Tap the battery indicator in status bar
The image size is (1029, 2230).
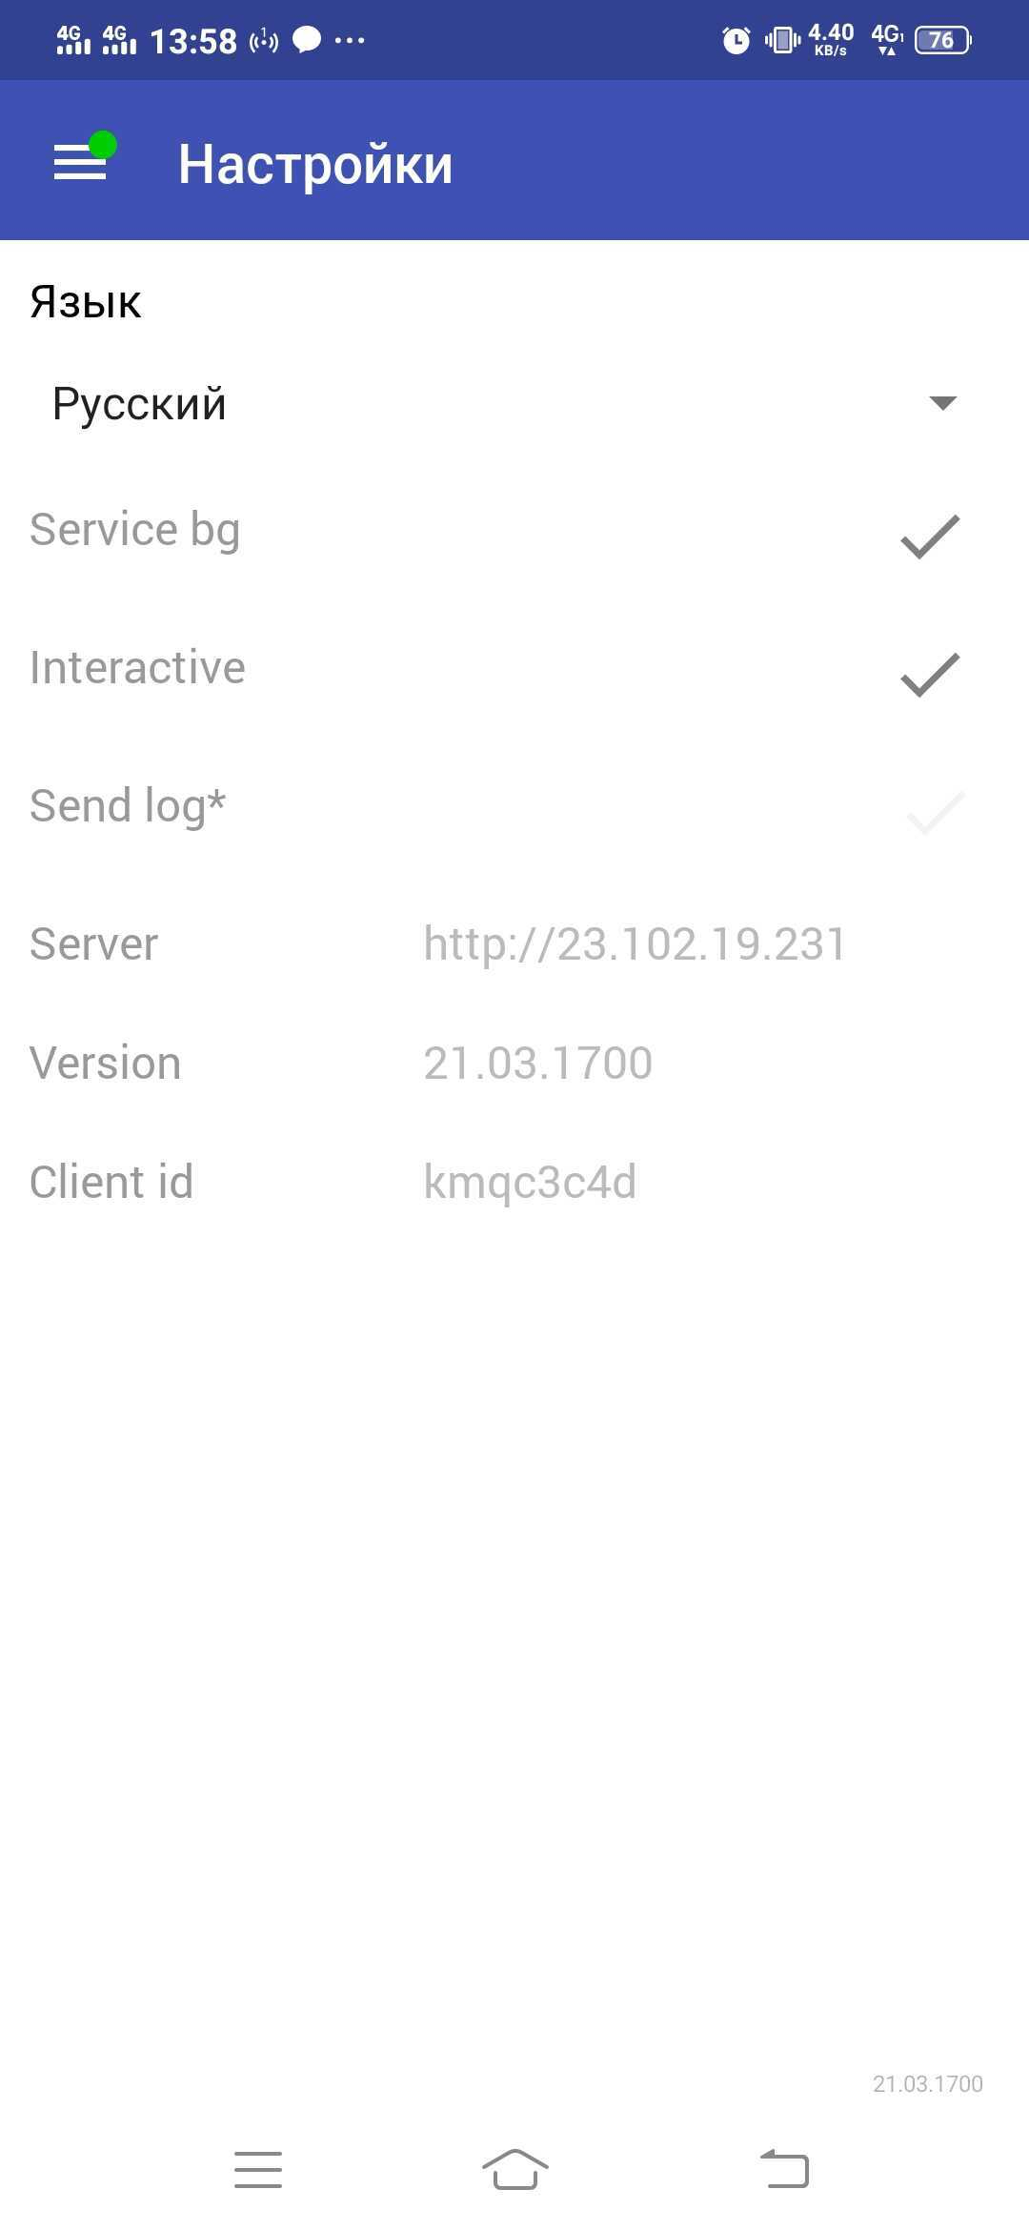tap(942, 40)
